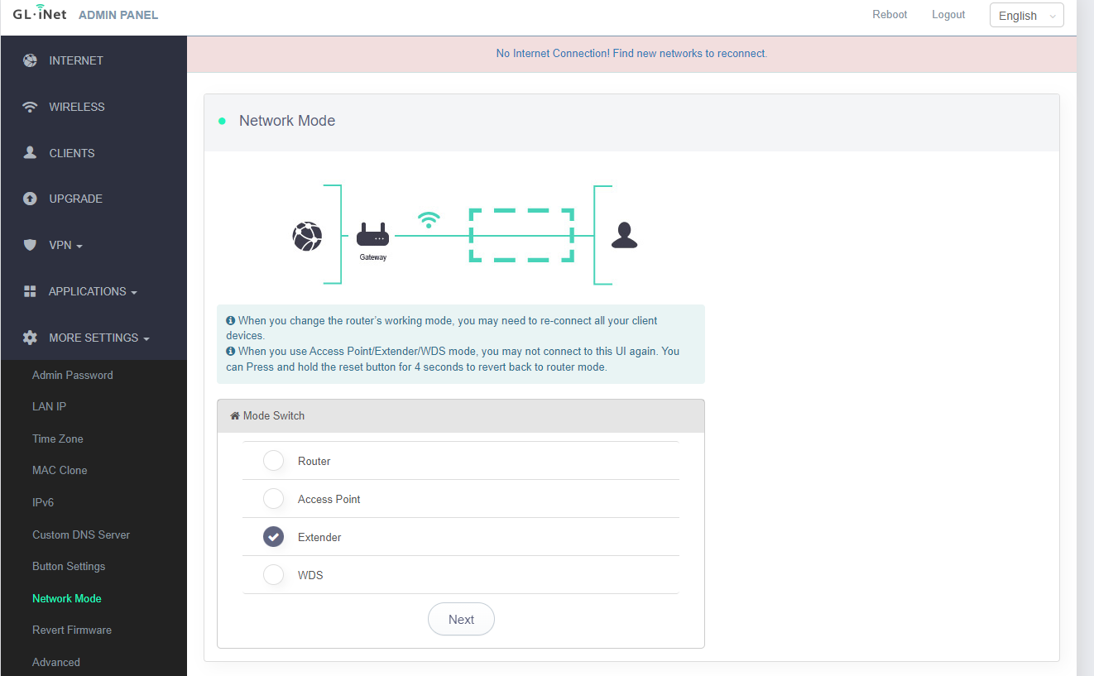
Task: Click the Gateway label in diagram
Action: 372,257
